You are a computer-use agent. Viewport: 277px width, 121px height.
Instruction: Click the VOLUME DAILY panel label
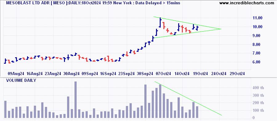point(21,81)
